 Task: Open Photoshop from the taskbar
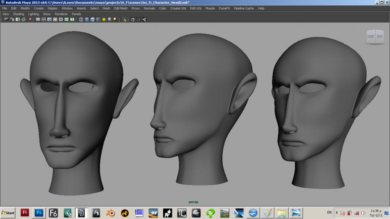(x=39, y=213)
